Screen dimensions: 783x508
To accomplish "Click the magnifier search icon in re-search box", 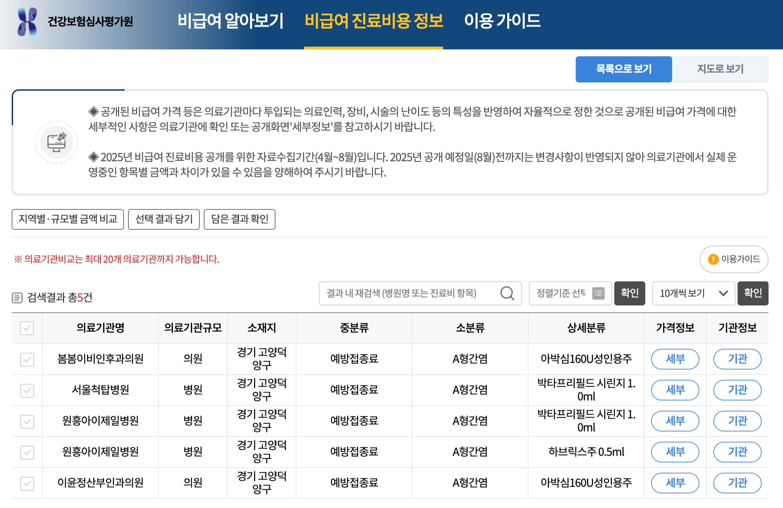I will click(507, 294).
